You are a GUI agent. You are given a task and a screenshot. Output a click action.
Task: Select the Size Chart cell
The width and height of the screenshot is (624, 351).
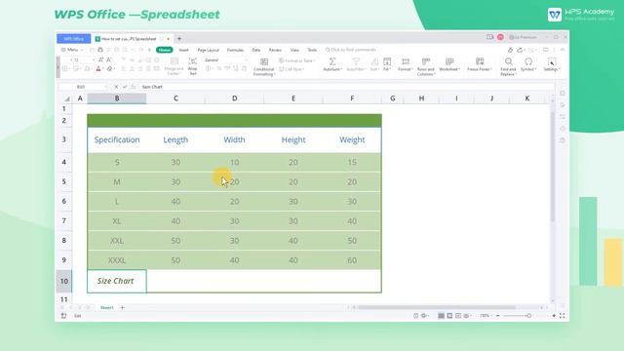117,281
